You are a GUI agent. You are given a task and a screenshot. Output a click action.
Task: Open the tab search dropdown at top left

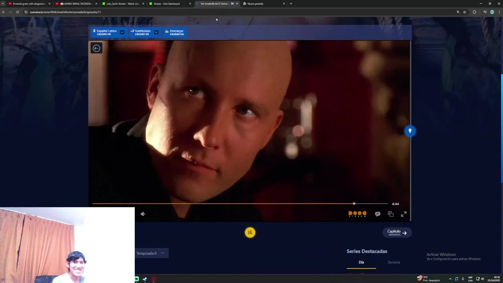[3, 4]
